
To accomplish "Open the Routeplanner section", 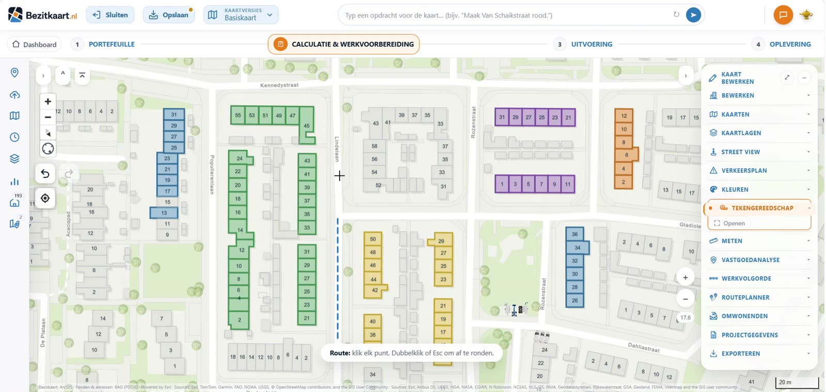I will (759, 298).
